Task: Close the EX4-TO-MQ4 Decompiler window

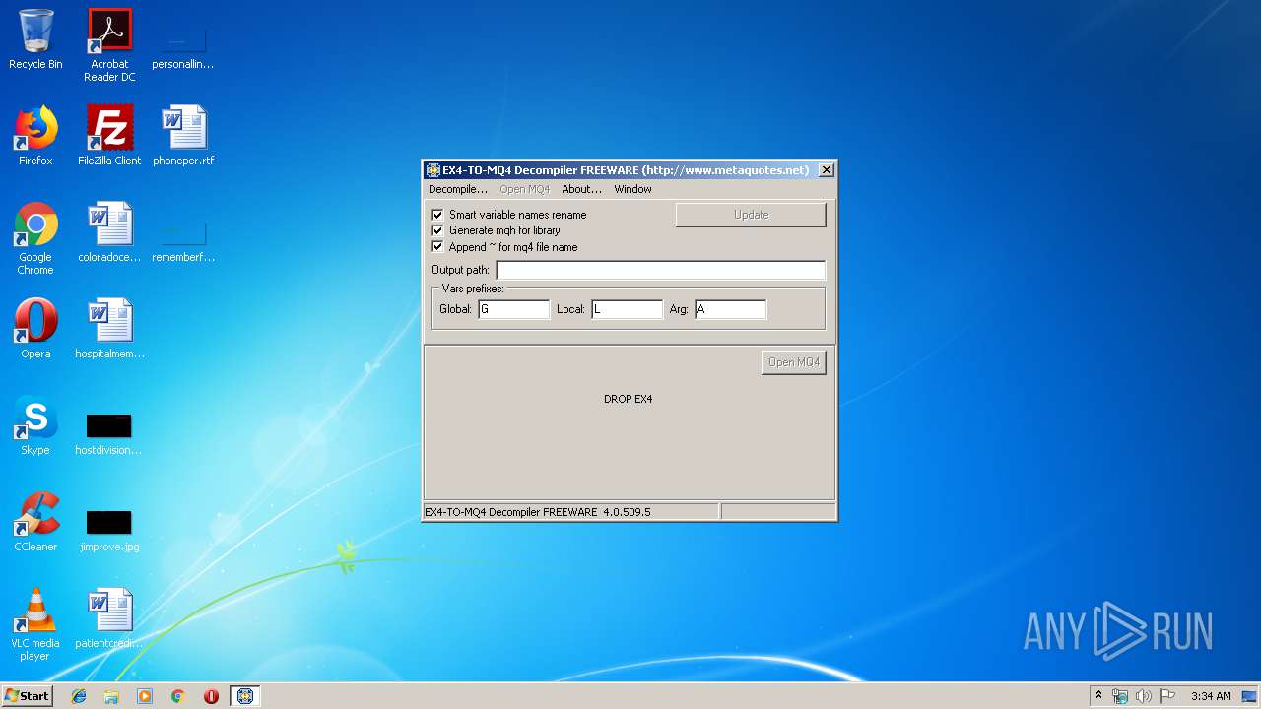Action: (x=827, y=170)
